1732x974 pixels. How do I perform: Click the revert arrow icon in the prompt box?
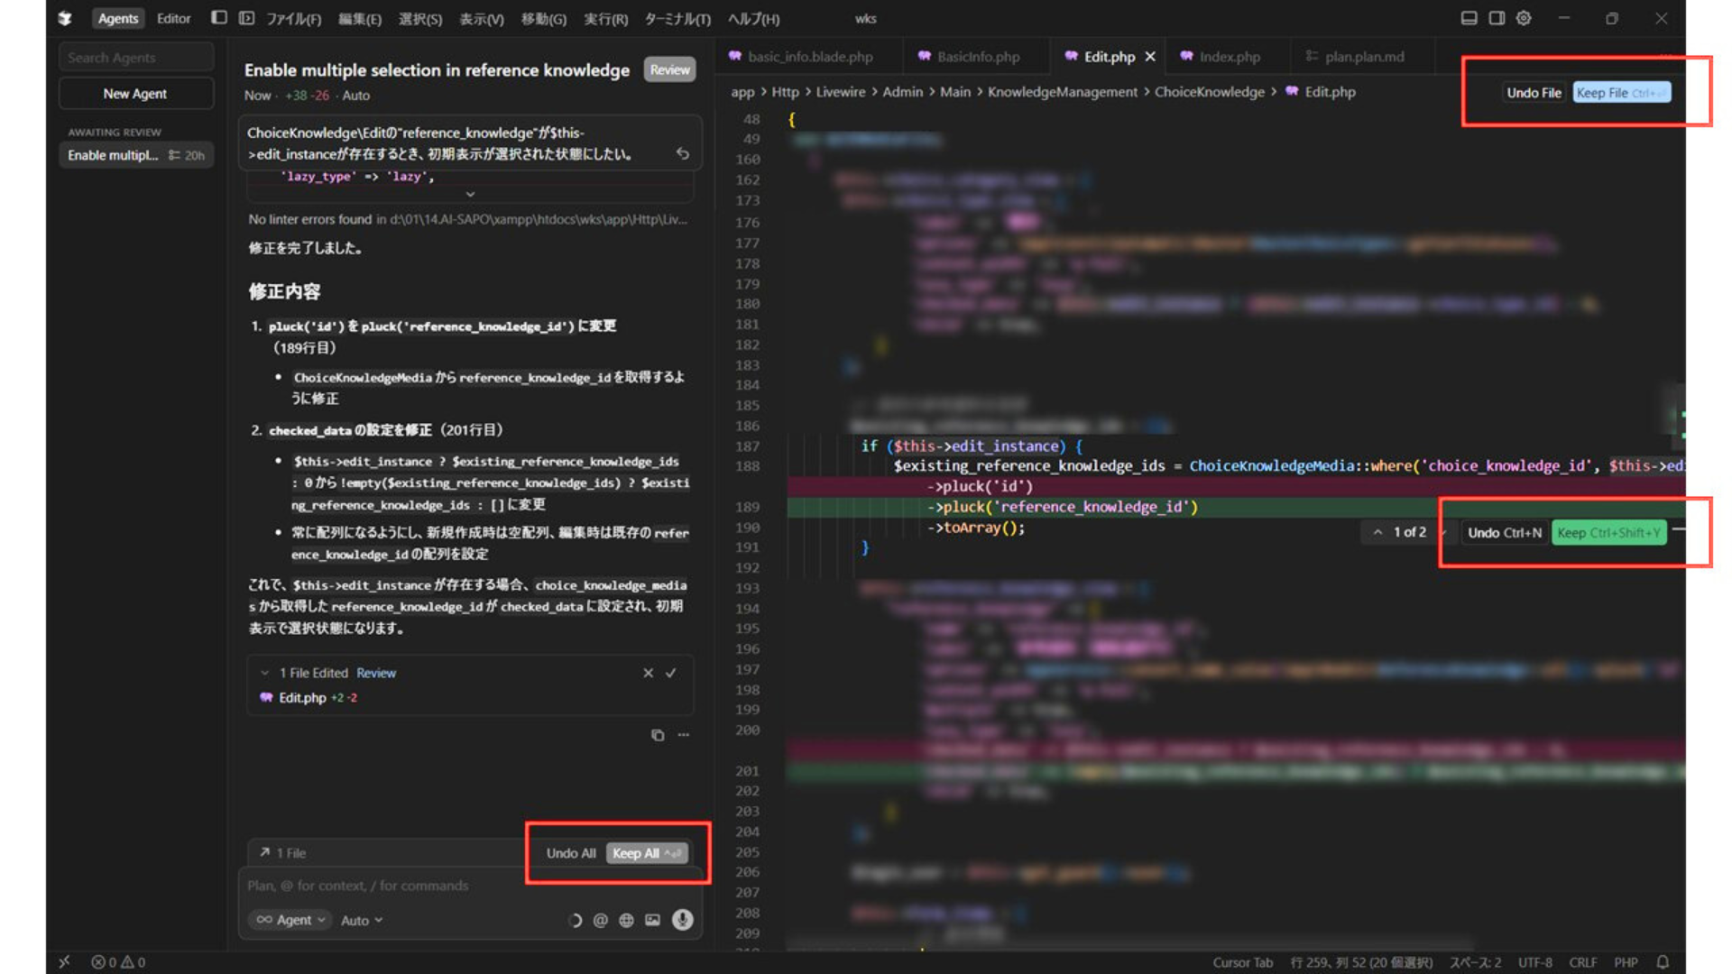click(683, 153)
